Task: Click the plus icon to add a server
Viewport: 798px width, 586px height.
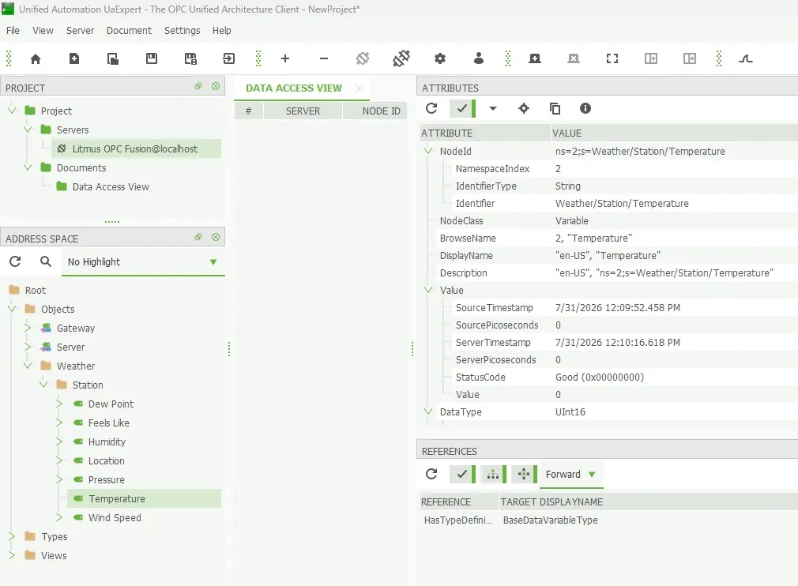Action: tap(285, 59)
